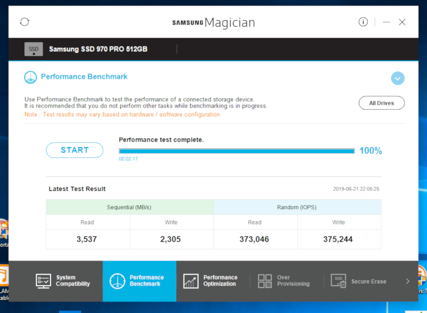Click the Performance Benchmark clock icon heading
The height and width of the screenshot is (313, 427).
pyautogui.click(x=30, y=77)
